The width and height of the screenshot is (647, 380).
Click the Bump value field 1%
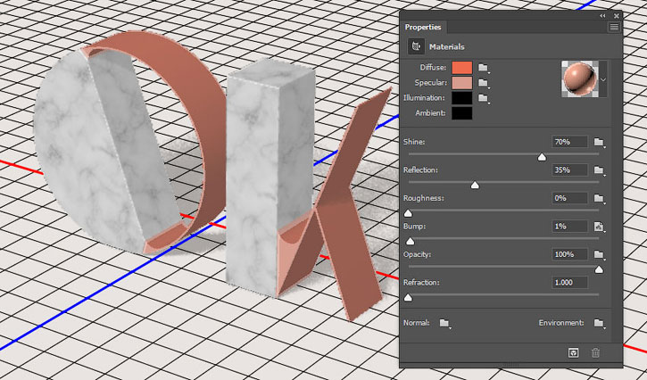[x=569, y=227]
